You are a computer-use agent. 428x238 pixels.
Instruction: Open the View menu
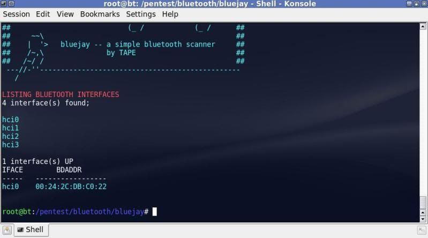click(65, 14)
